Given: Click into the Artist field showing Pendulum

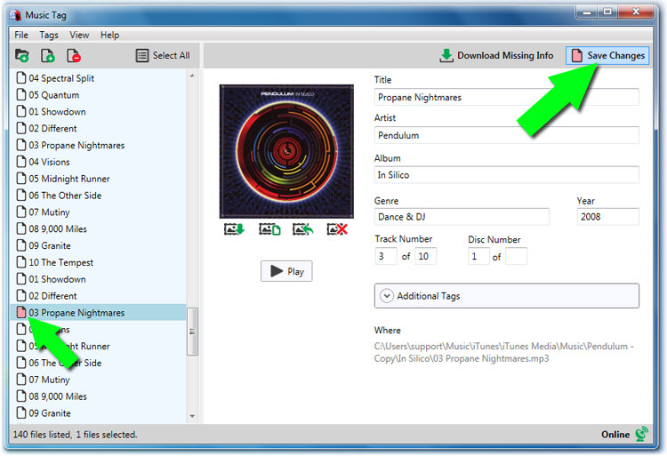Looking at the screenshot, I should tap(507, 135).
